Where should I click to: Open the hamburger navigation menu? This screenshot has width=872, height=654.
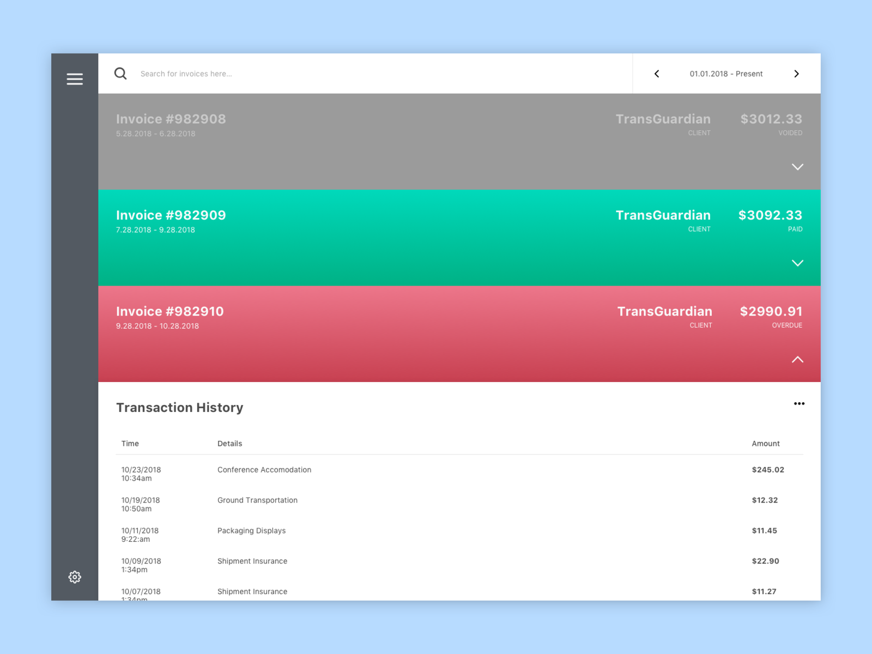(x=75, y=78)
